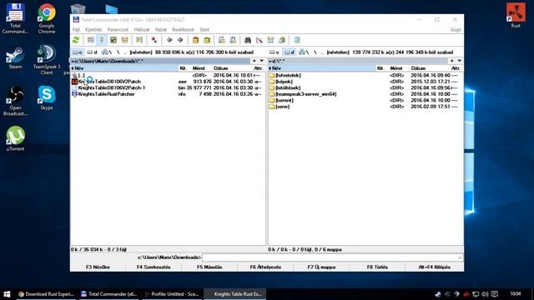Select the µTorrent desktop icon
Image resolution: width=534 pixels, height=300 pixels.
pyautogui.click(x=15, y=138)
